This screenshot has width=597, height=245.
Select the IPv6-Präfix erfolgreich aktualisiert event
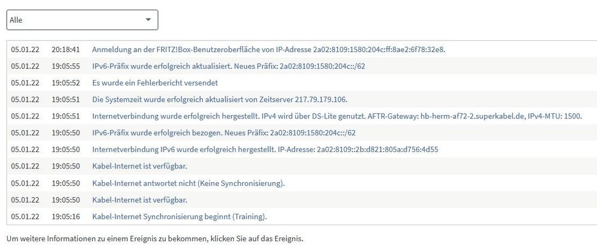coord(229,66)
